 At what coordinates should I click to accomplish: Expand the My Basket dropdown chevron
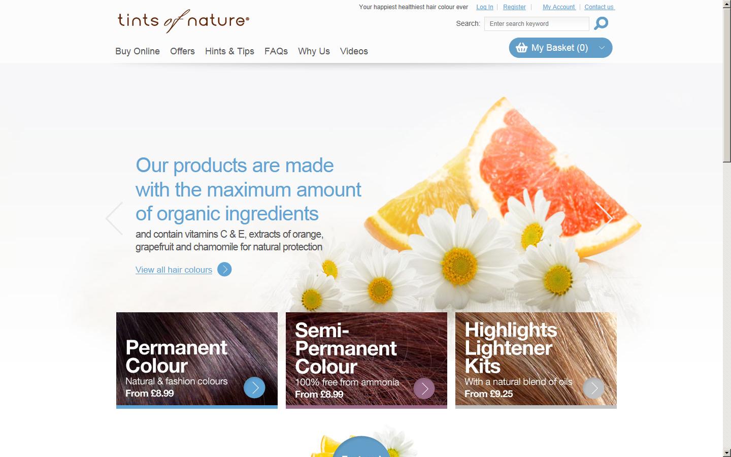pyautogui.click(x=602, y=48)
